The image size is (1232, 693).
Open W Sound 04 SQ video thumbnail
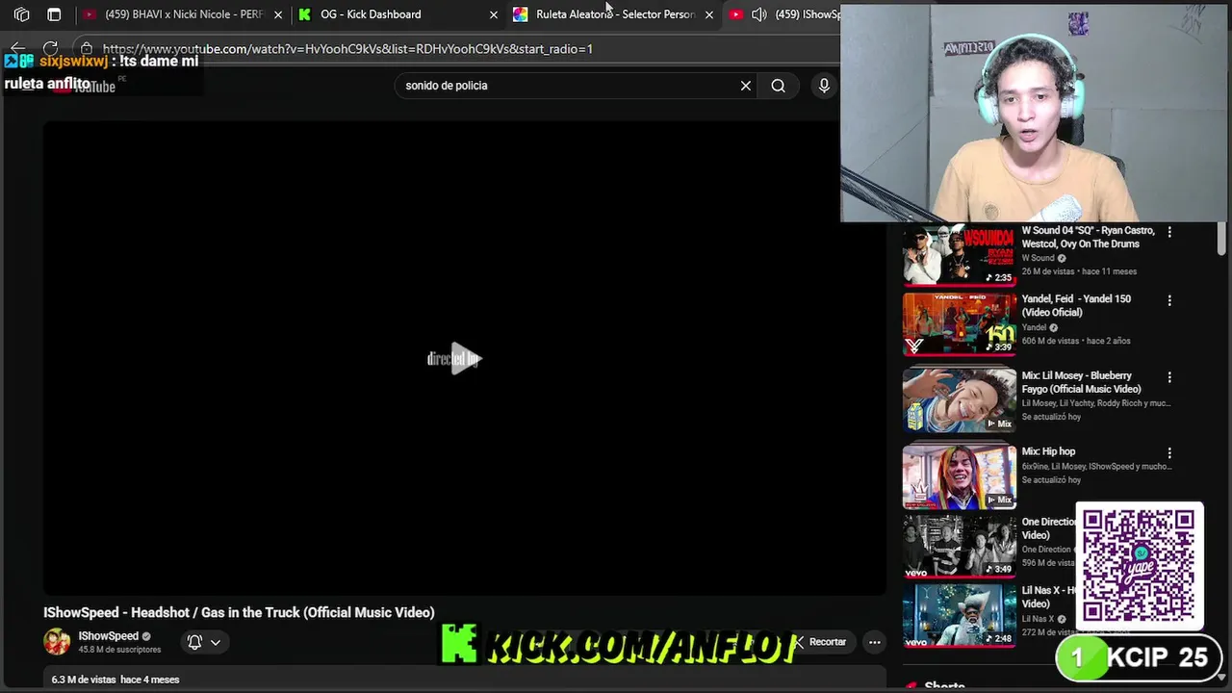(959, 255)
